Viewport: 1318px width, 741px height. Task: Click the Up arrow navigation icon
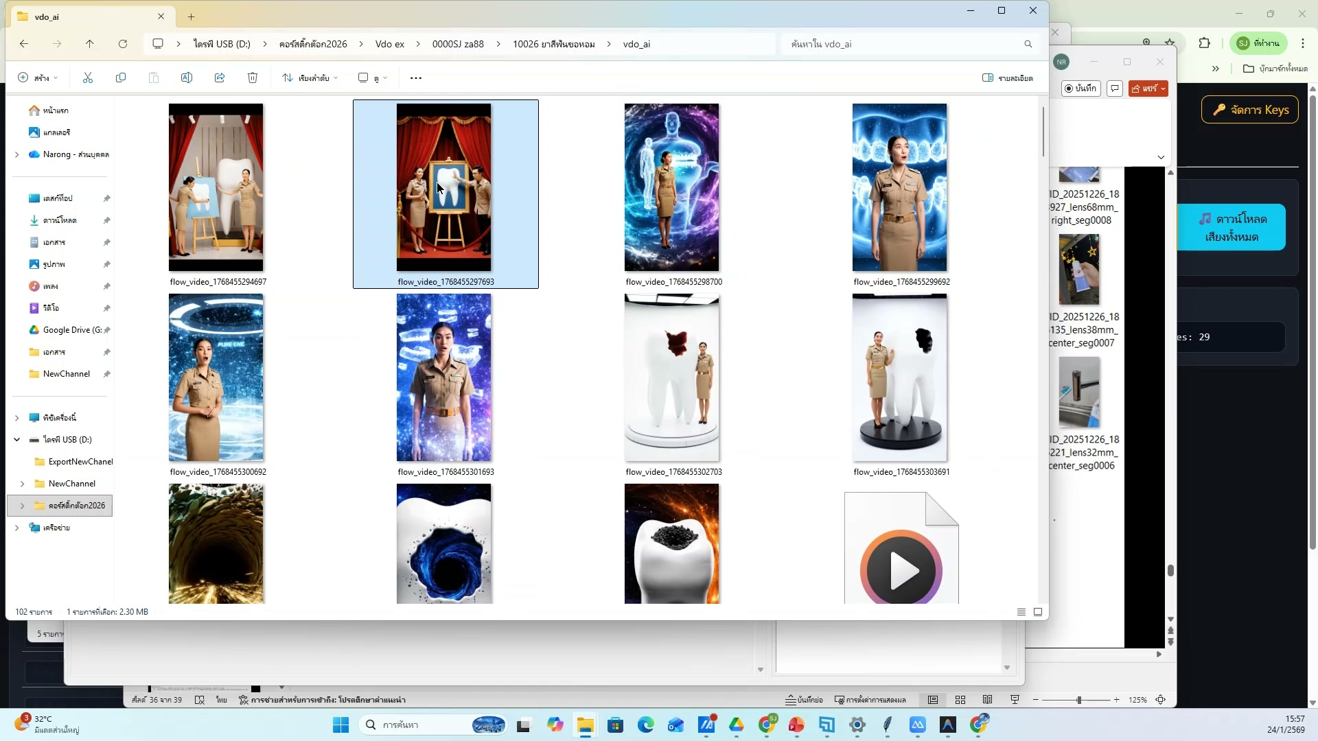tap(90, 44)
